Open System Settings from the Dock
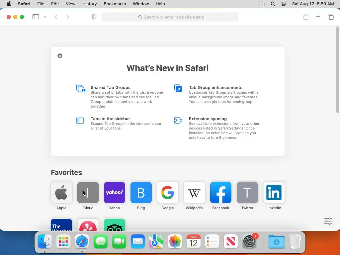The height and width of the screenshot is (255, 340). [249, 241]
